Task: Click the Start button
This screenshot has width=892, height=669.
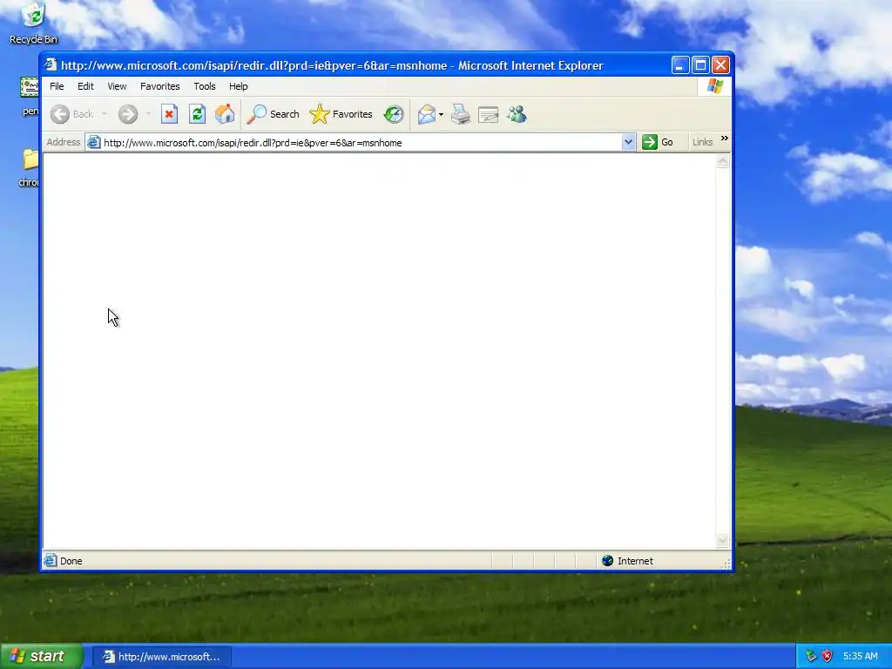Action: pyautogui.click(x=42, y=657)
